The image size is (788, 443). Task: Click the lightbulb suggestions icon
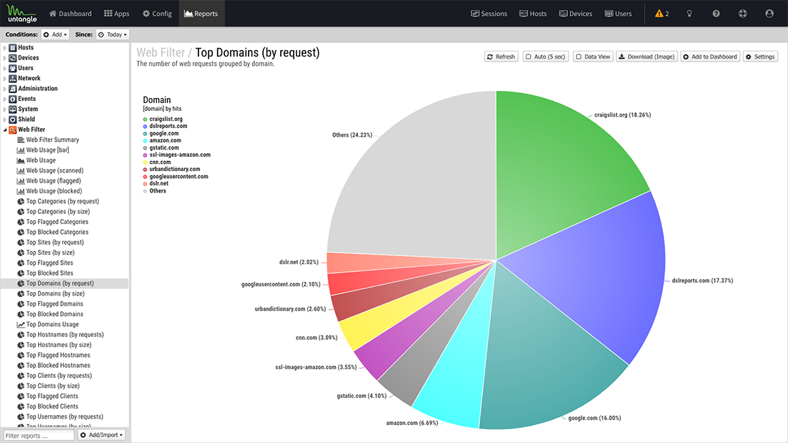point(689,14)
